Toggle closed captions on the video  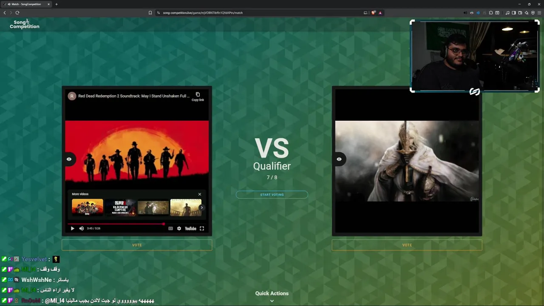[x=170, y=229]
